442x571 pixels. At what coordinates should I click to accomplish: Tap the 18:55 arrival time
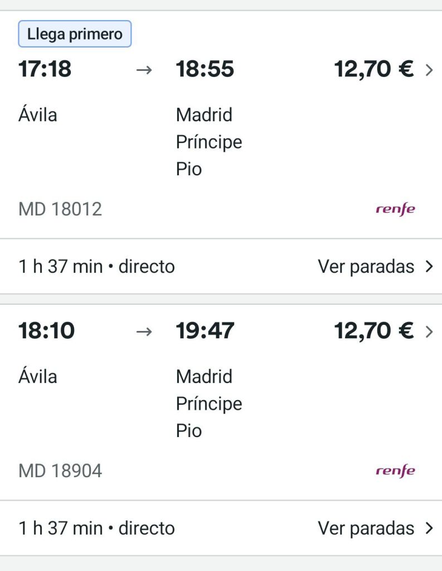click(x=205, y=70)
